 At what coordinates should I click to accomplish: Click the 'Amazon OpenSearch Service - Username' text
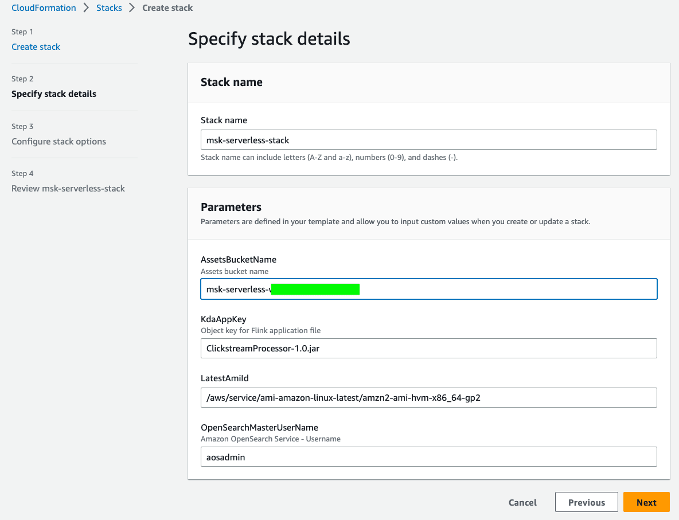click(x=271, y=439)
